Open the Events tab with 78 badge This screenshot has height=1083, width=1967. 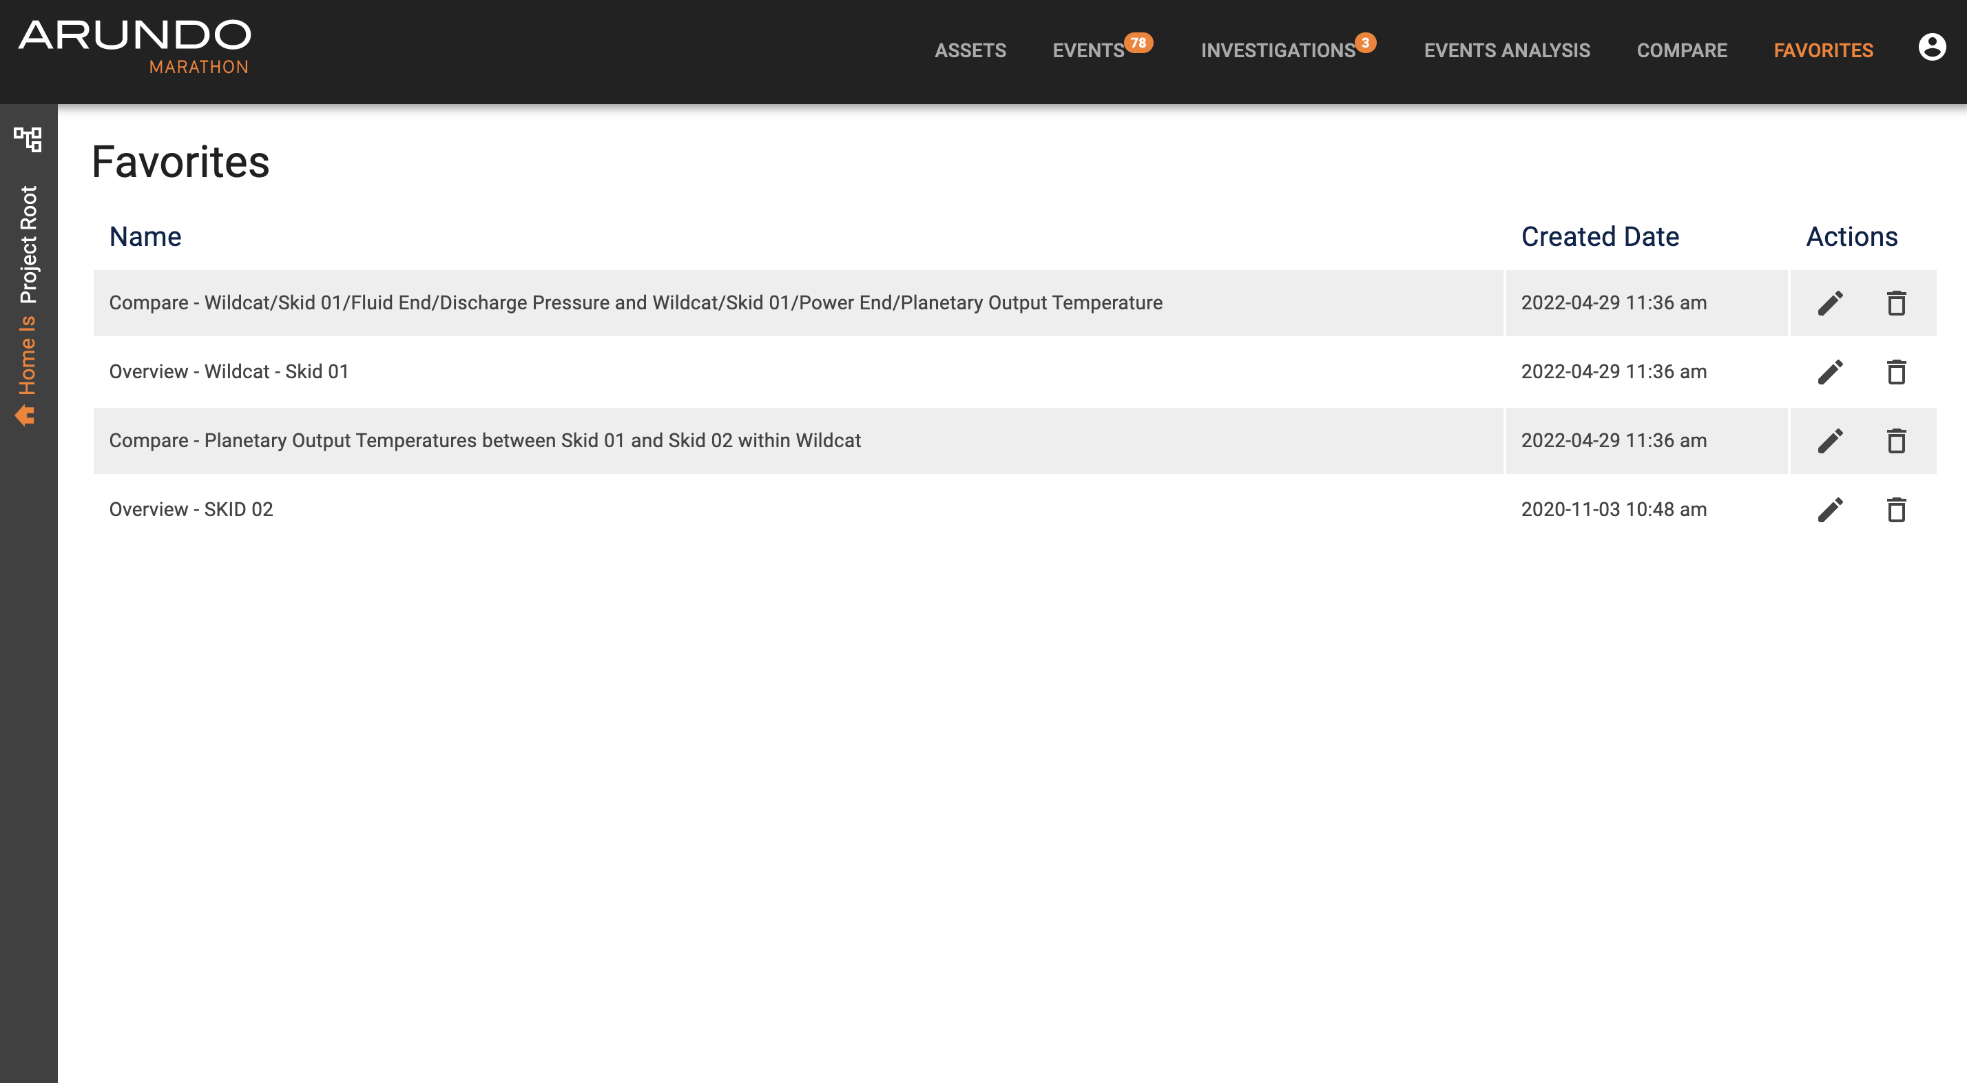(1088, 50)
